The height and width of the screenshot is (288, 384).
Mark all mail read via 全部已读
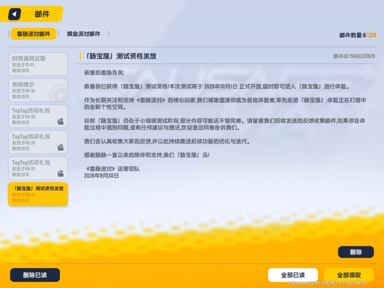click(x=293, y=275)
